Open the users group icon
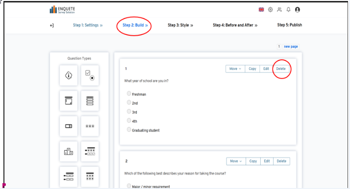Image resolution: width=350 pixels, height=189 pixels. pos(279,10)
